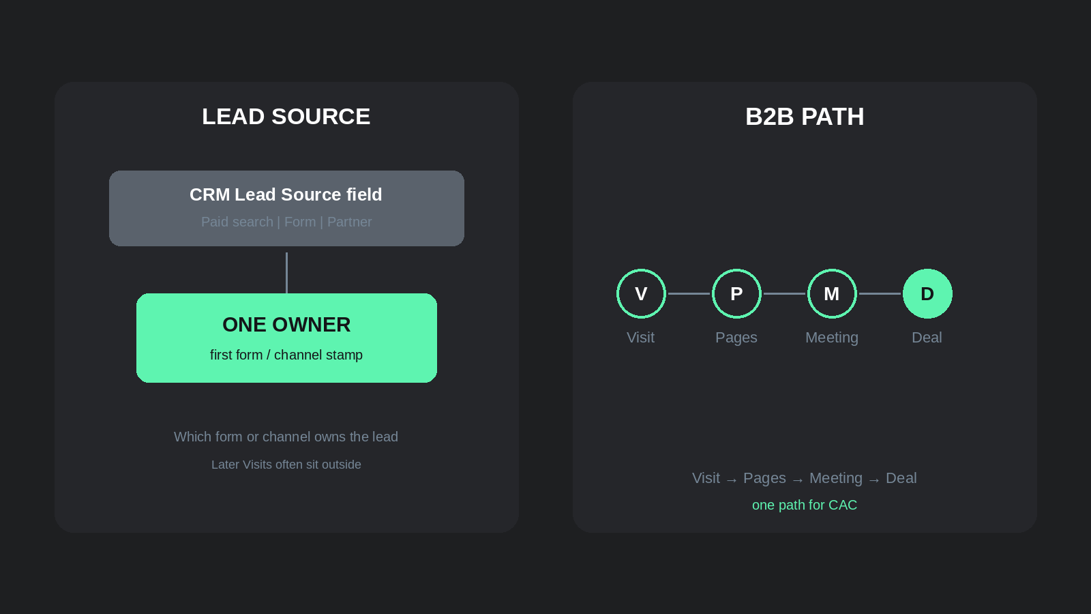The image size is (1091, 614).
Task: Click the Pages label under P
Action: click(736, 338)
